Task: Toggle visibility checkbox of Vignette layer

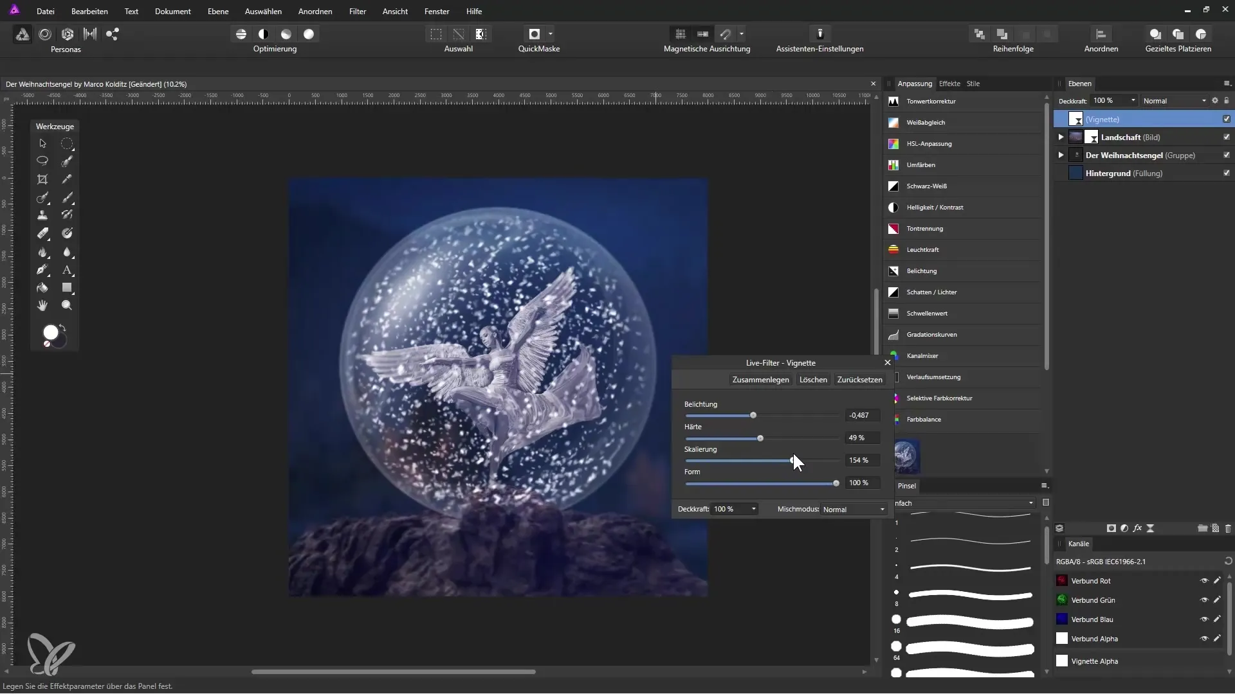Action: click(x=1227, y=119)
